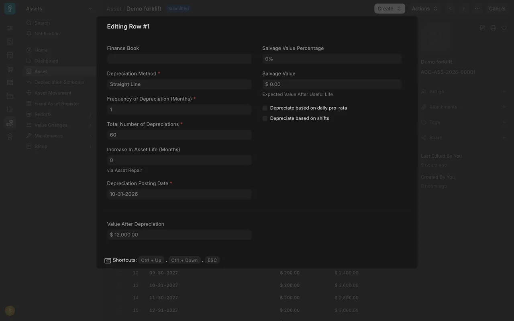Add an attachment with the plus icon
The height and width of the screenshot is (321, 514).
coord(504,107)
